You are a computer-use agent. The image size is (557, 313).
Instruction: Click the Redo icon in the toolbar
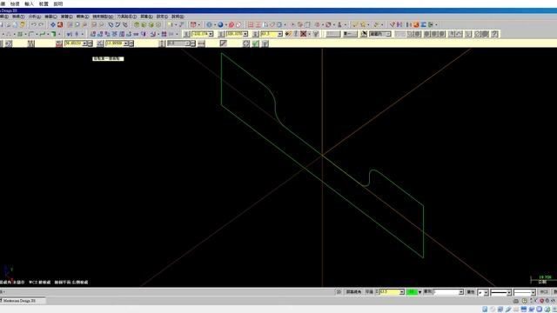(x=41, y=24)
